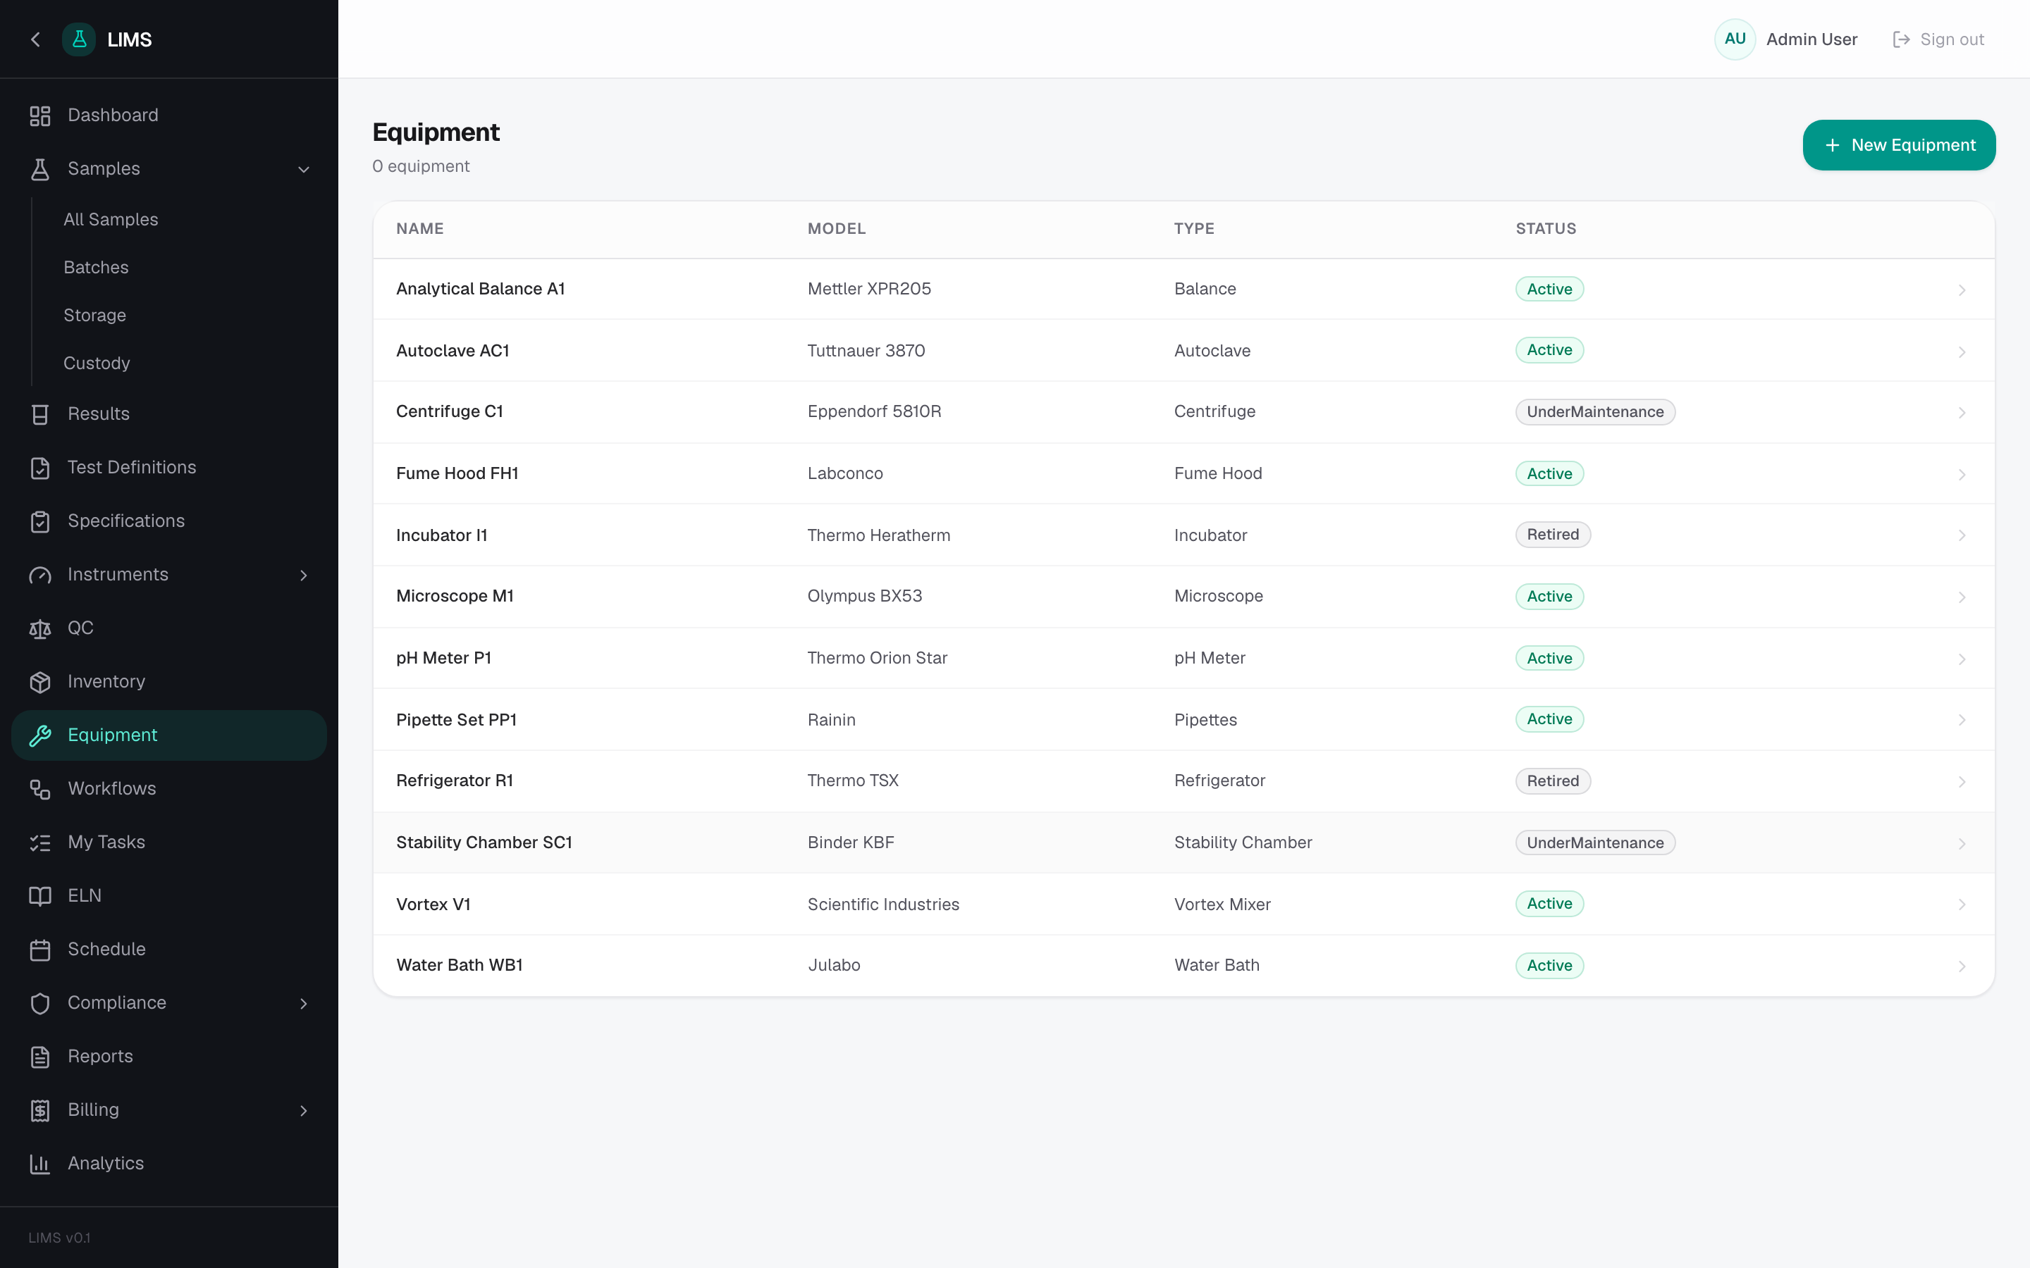Click the Dashboard grid icon
The image size is (2030, 1268).
pyautogui.click(x=40, y=116)
